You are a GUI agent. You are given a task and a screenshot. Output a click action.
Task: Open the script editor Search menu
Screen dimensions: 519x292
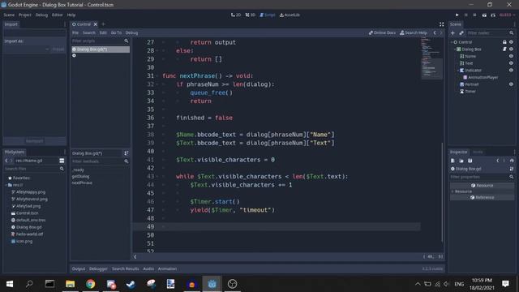coord(88,32)
